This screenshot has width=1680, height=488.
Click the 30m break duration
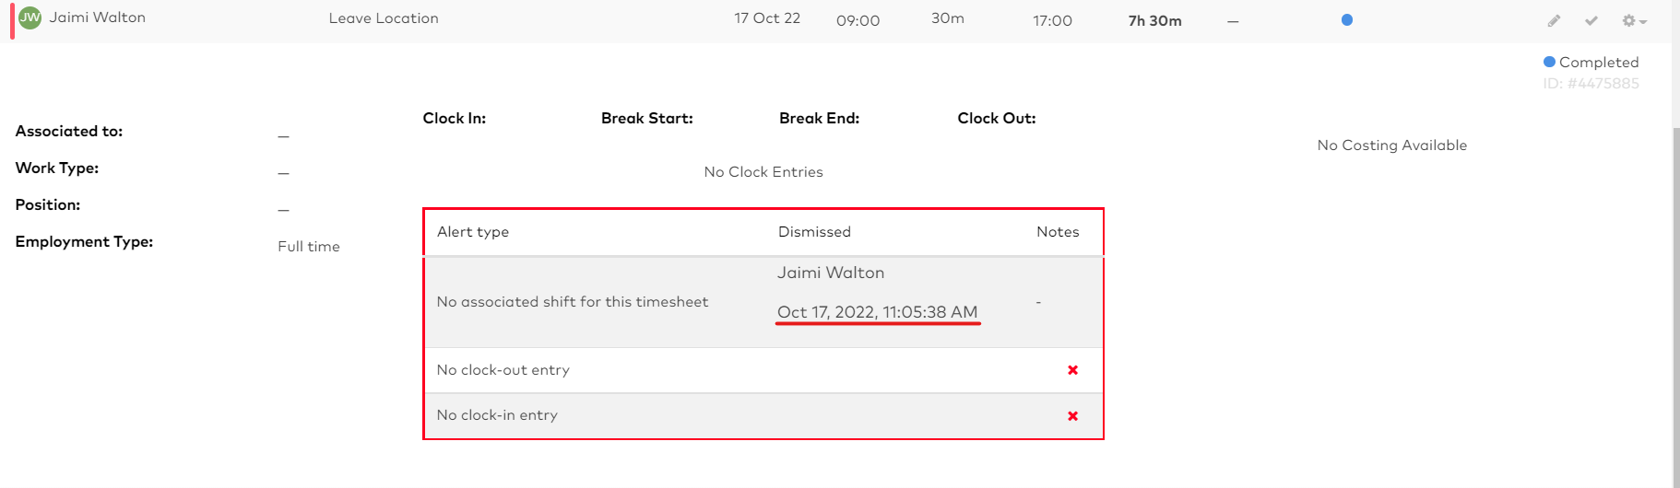(948, 18)
